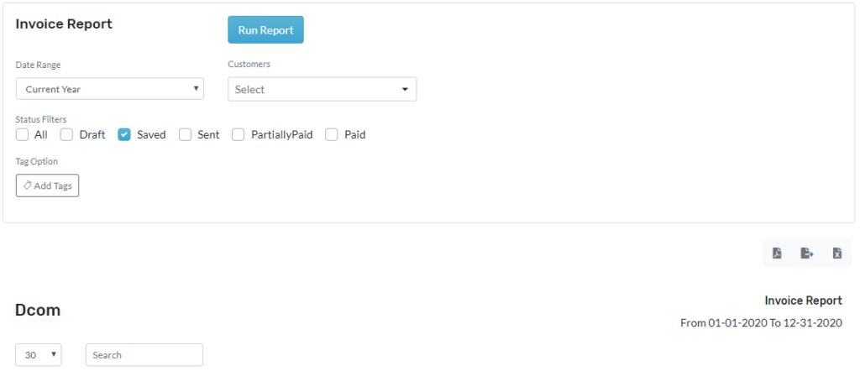
Task: Export the report as PDF
Action: click(x=777, y=253)
